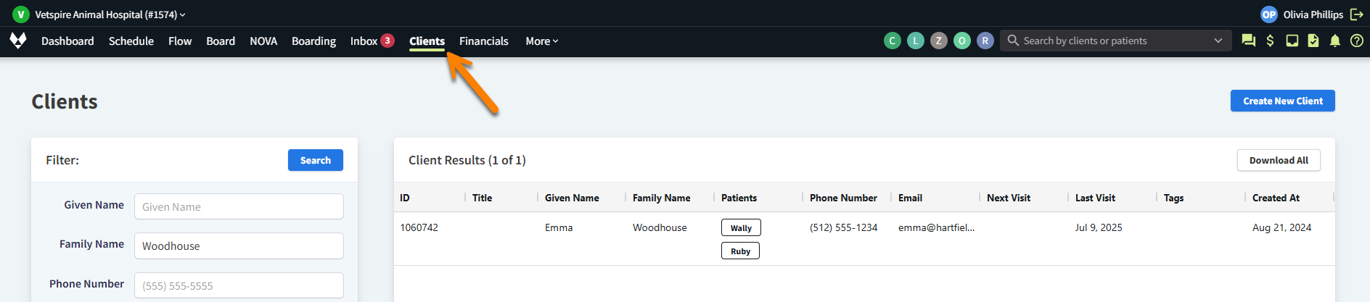Open the More menu dropdown
This screenshot has width=1370, height=302.
tap(541, 41)
